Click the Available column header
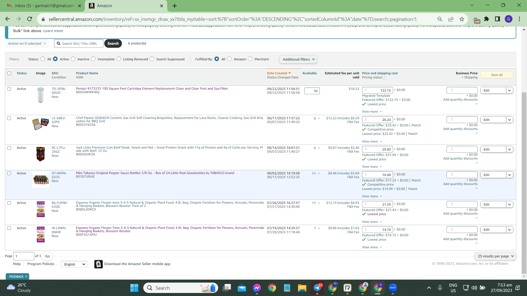Image resolution: width=527 pixels, height=296 pixels. point(309,73)
